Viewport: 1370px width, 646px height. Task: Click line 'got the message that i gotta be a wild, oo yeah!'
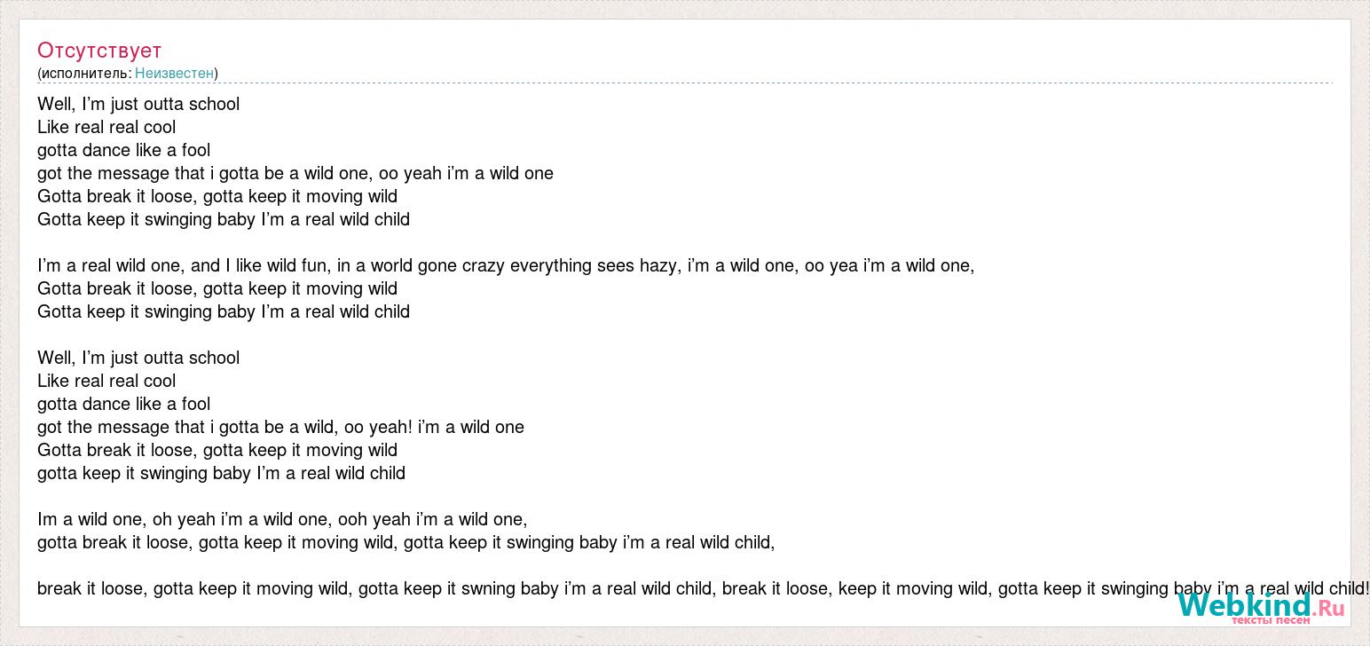(x=280, y=427)
